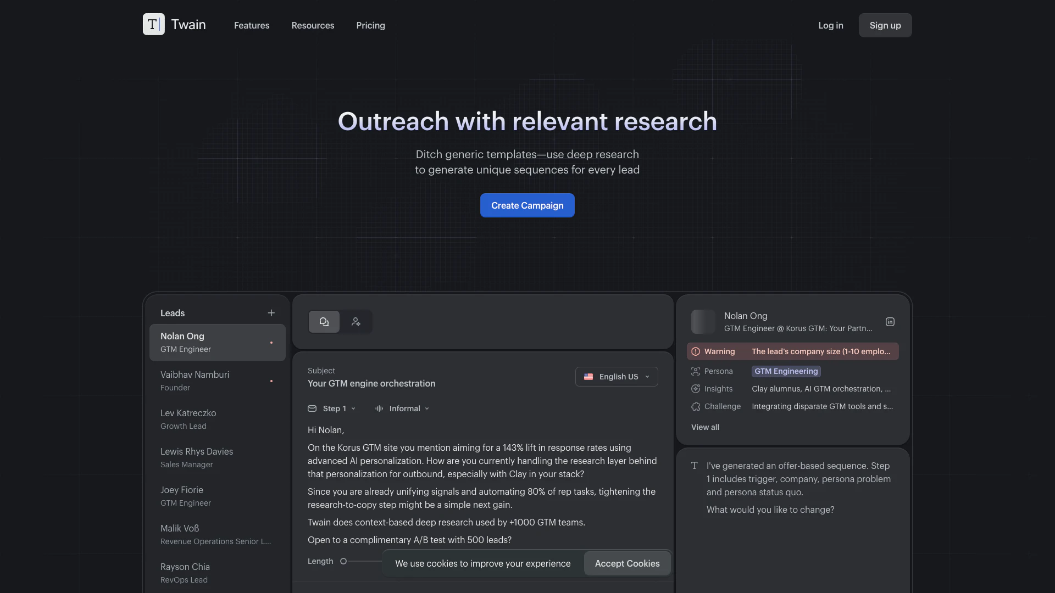This screenshot has height=593, width=1055.
Task: Click the 'GTM Engineer @ Korus GTM' subtitle
Action: (798, 328)
